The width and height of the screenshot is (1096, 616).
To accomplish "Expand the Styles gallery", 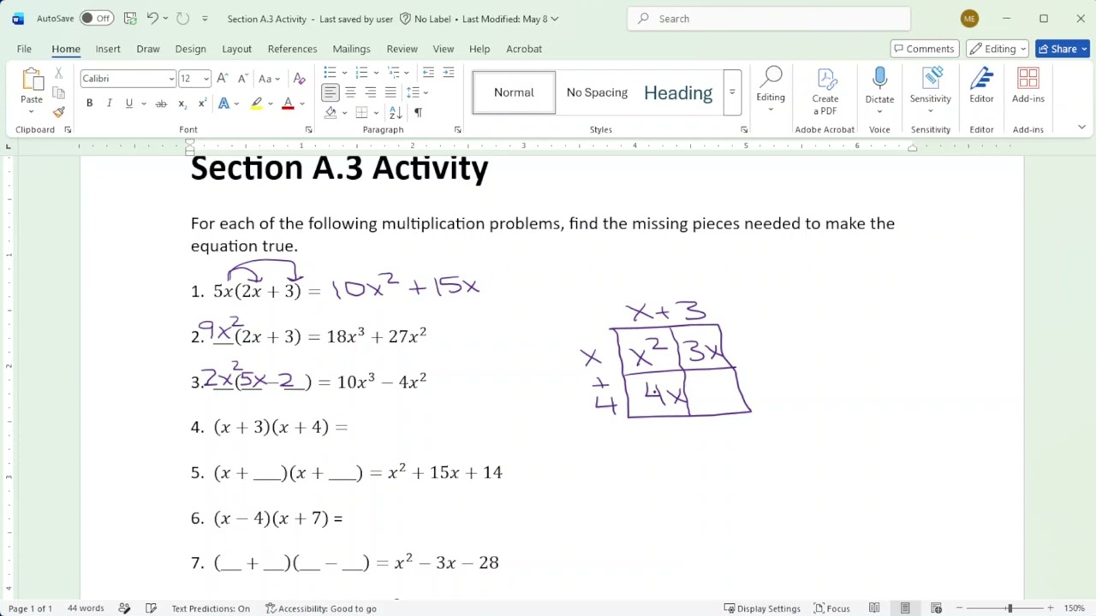I will coord(732,92).
